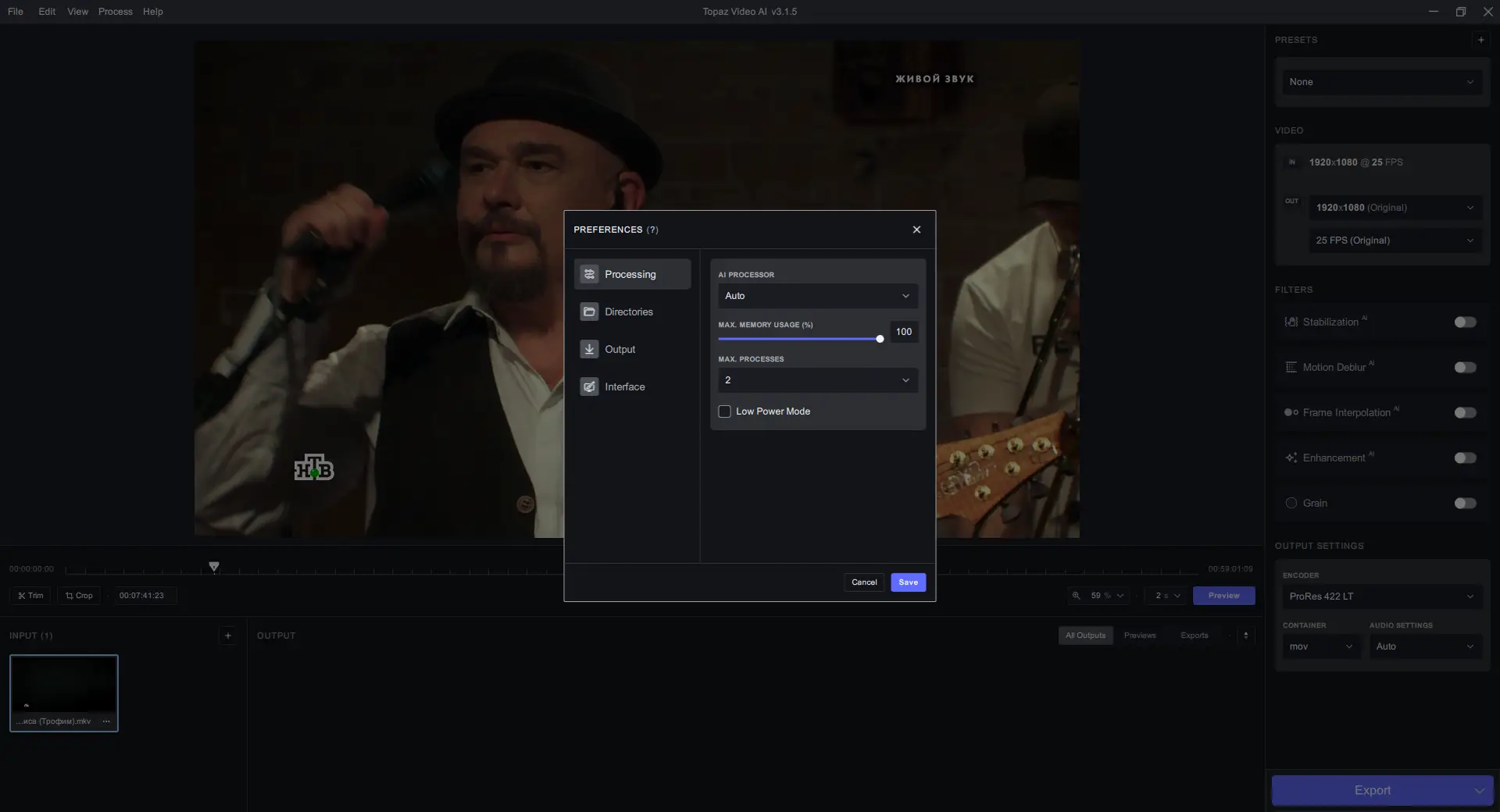Screen dimensions: 1500x812
Task: Expand the mov container dropdown
Action: pos(1321,646)
